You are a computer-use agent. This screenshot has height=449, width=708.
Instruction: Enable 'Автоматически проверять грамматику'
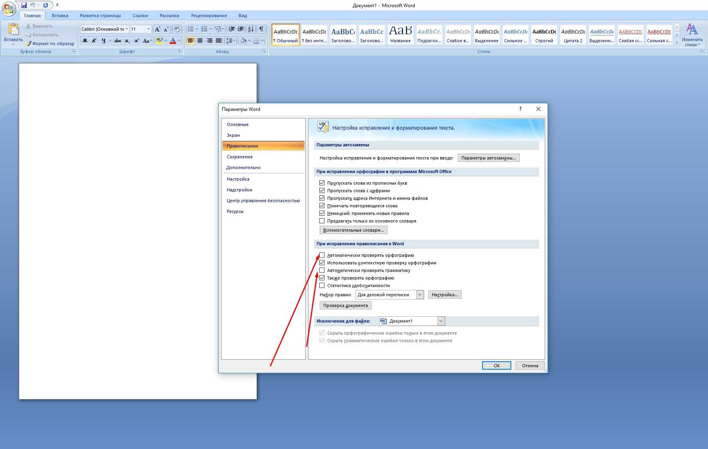click(322, 270)
